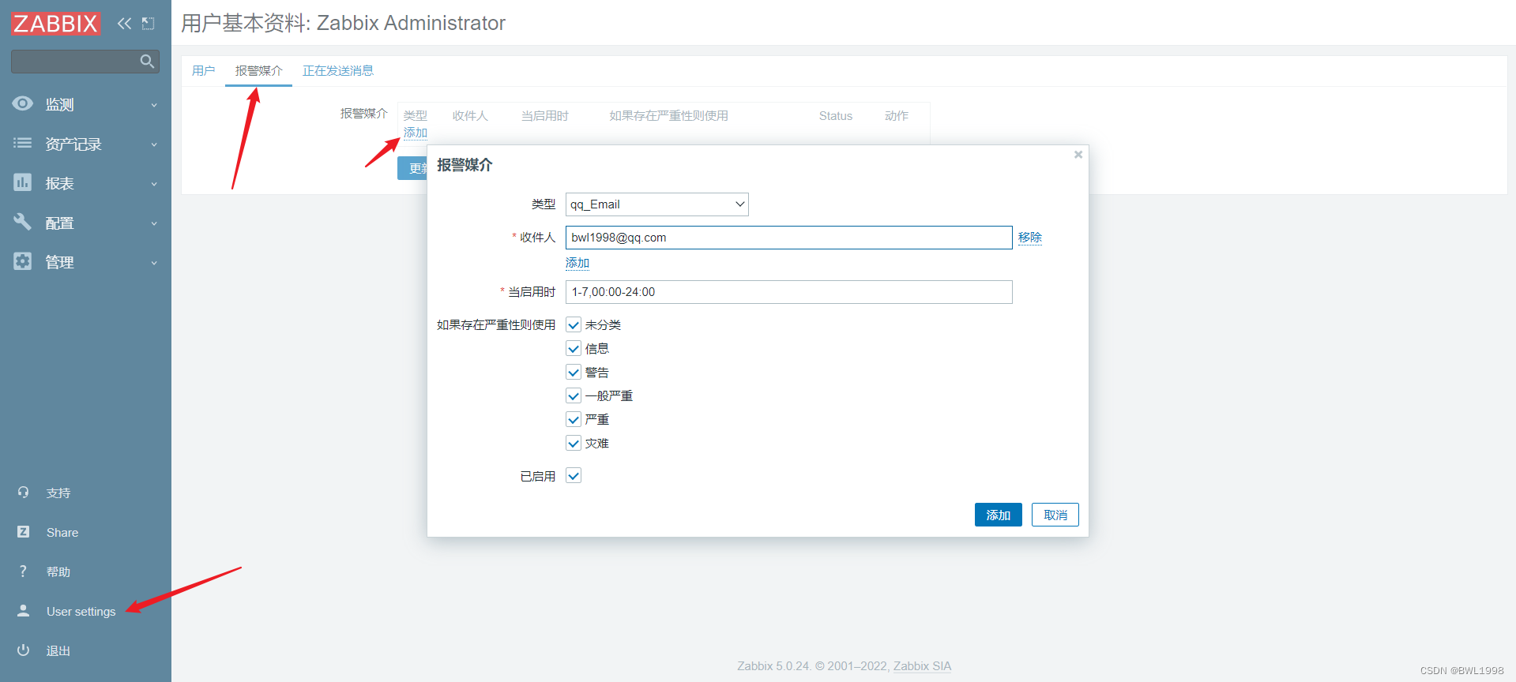Click the 如果存在严重性则使用 column header
Image resolution: width=1516 pixels, height=682 pixels.
(x=668, y=116)
